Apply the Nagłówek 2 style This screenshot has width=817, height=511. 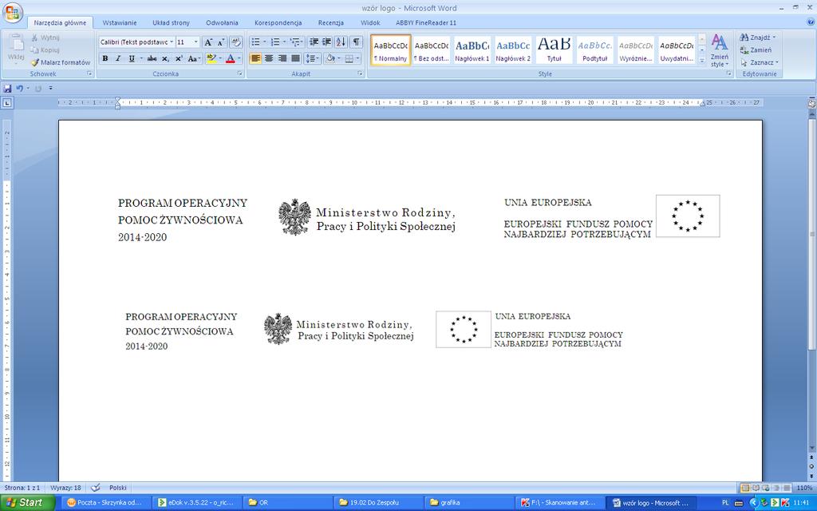tap(513, 50)
